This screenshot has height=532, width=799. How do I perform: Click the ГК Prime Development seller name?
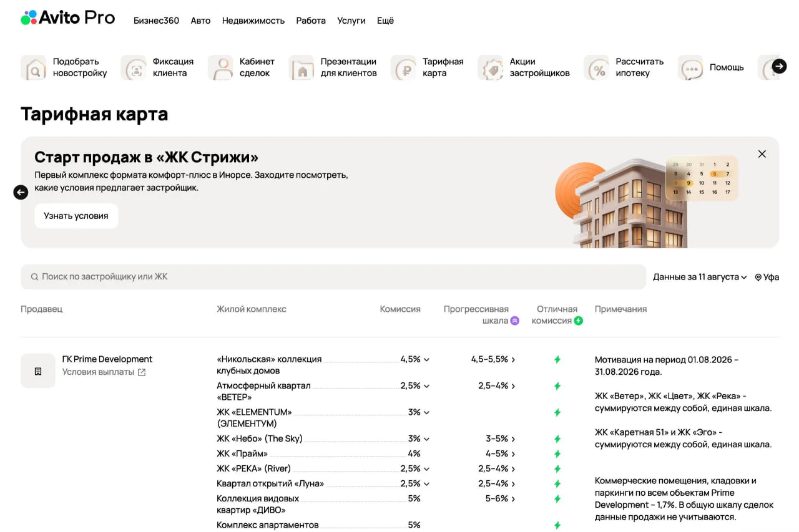(x=107, y=359)
